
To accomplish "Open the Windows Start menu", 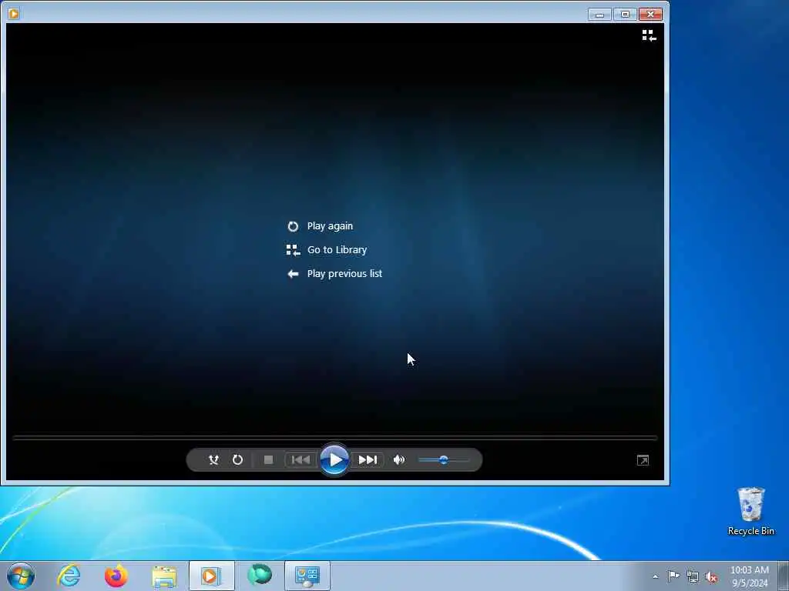I will 21,576.
